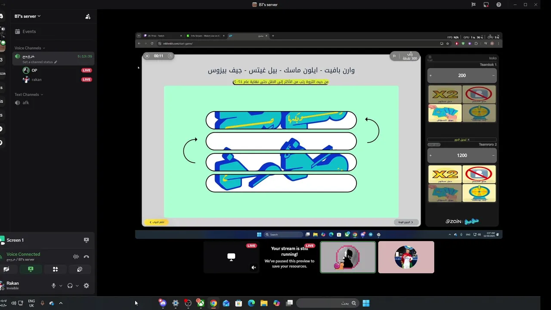This screenshot has height=310, width=551.
Task: Open Outlook from the taskbar
Action: (x=226, y=303)
